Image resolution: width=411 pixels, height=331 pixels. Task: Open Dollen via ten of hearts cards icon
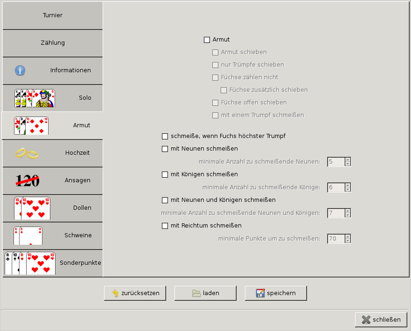pyautogui.click(x=32, y=208)
